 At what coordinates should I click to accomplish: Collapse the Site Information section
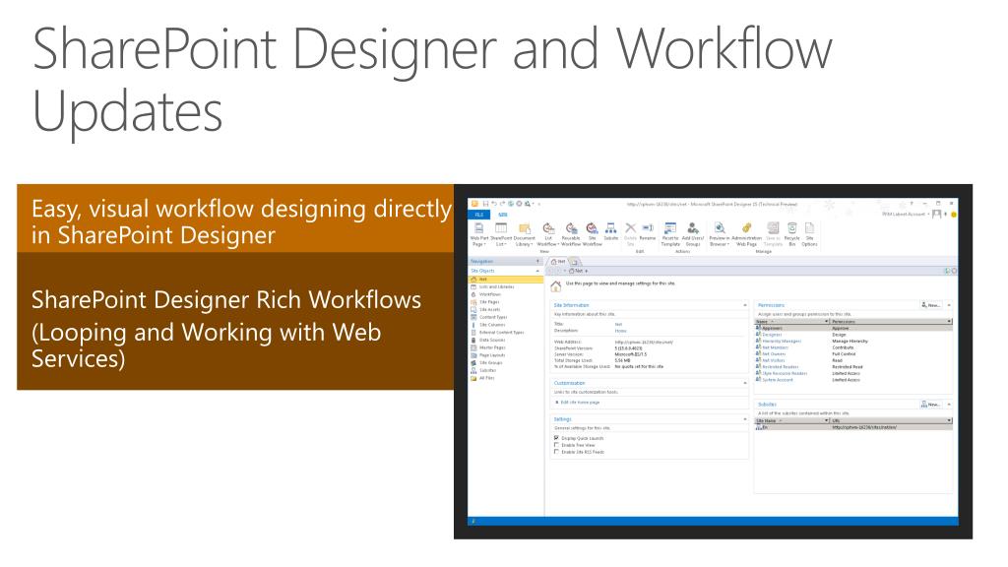point(745,305)
